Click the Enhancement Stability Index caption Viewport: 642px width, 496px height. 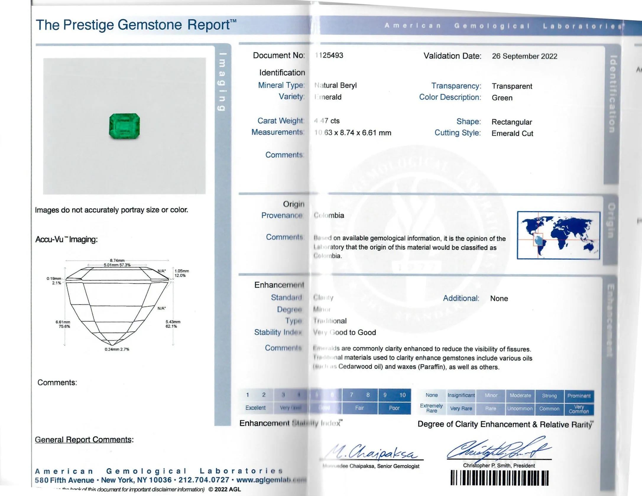tap(291, 423)
